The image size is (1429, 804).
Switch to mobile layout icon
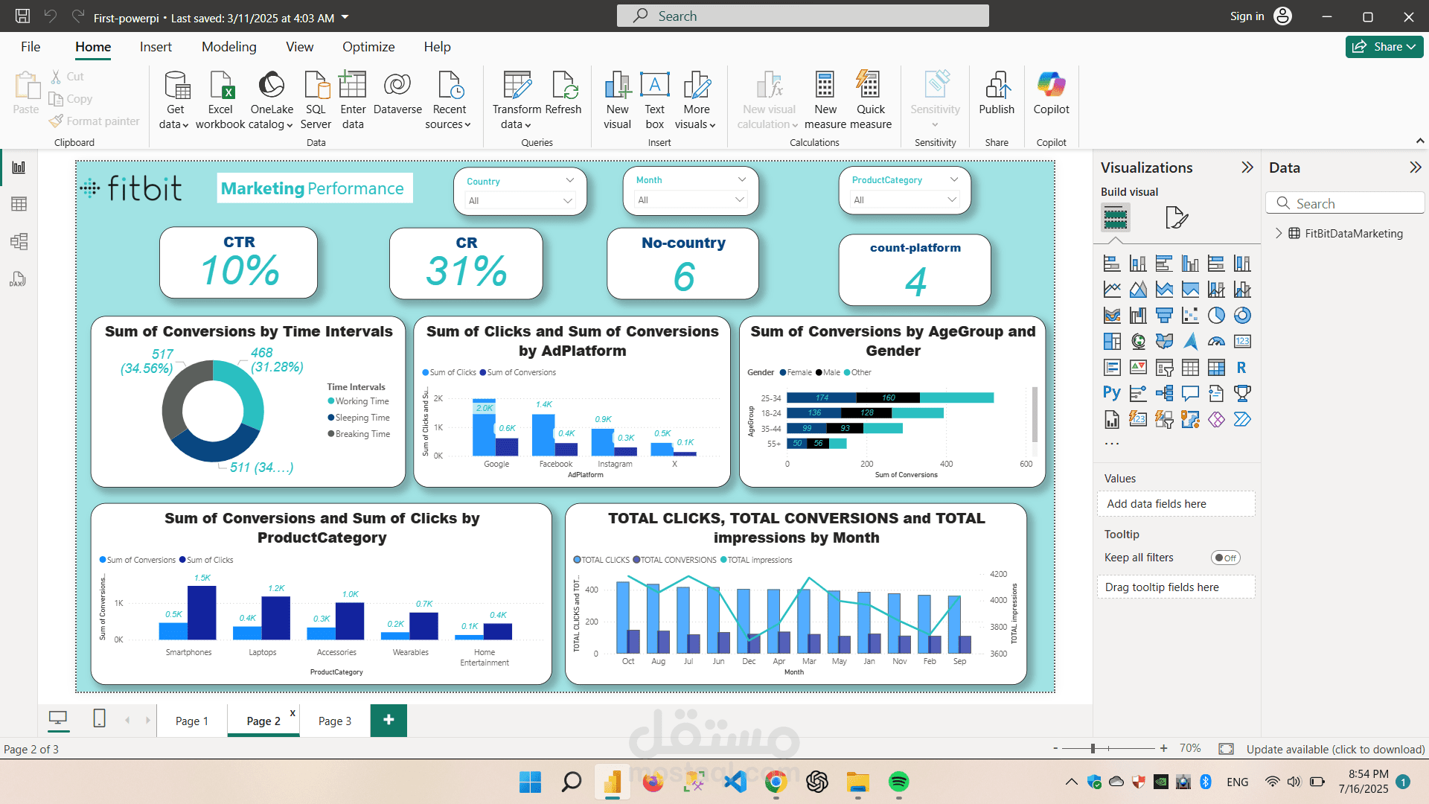point(99,718)
